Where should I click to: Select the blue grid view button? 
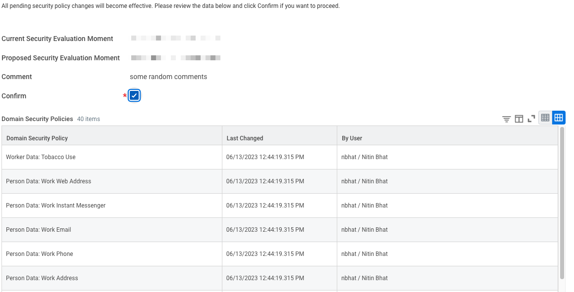(x=559, y=118)
